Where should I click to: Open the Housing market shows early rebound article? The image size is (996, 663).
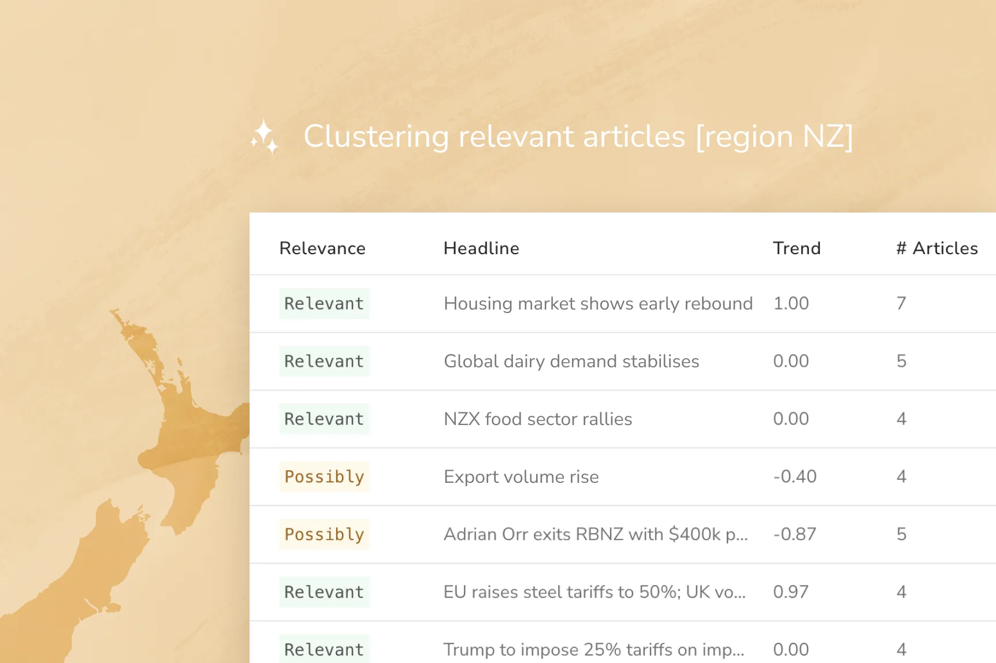coord(597,303)
